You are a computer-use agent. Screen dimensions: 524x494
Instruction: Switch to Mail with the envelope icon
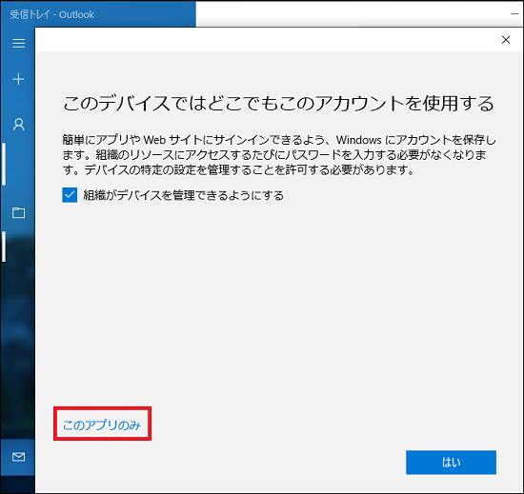coord(18,457)
